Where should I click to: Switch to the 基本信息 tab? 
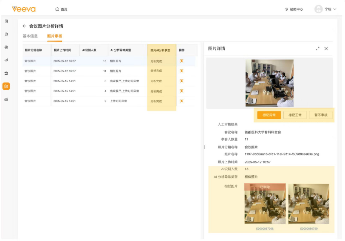coord(30,36)
